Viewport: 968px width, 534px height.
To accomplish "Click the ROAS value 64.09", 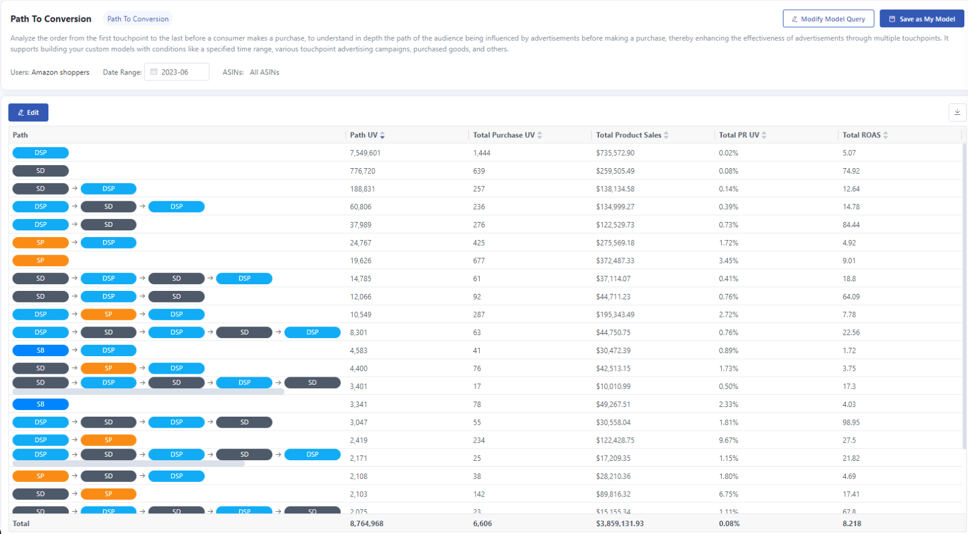I will [851, 297].
